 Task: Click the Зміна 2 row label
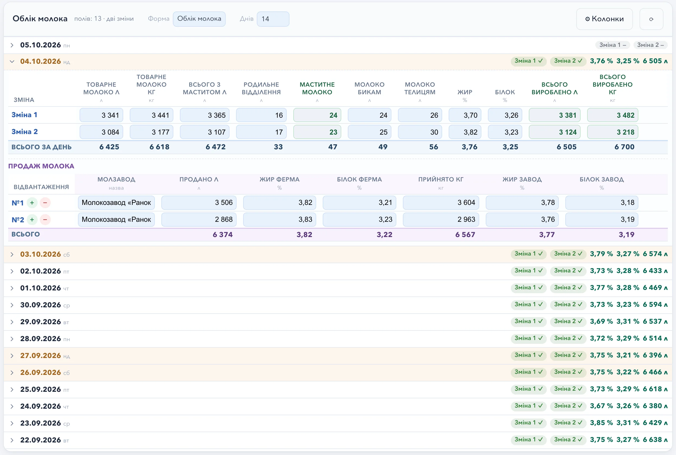coord(25,132)
